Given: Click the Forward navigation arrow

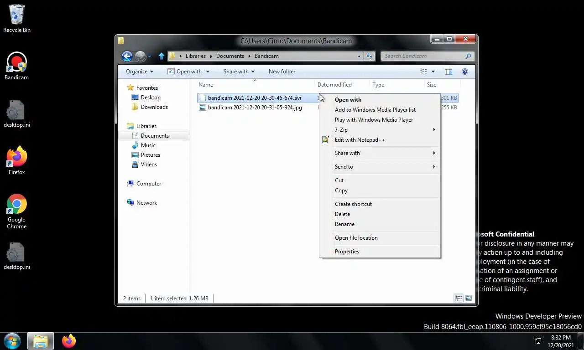Looking at the screenshot, I should point(141,56).
